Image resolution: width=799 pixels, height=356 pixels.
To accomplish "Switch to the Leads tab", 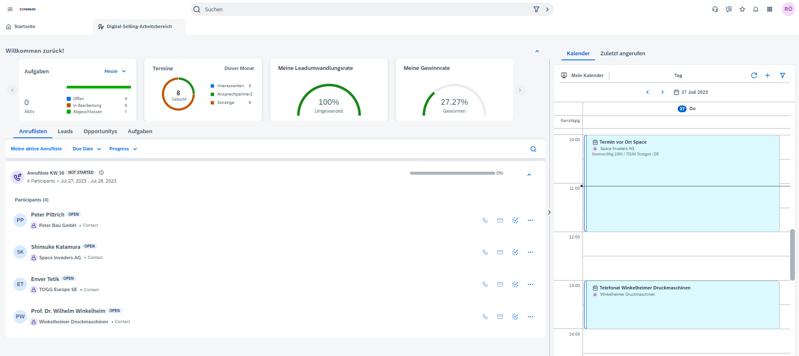I will click(65, 131).
